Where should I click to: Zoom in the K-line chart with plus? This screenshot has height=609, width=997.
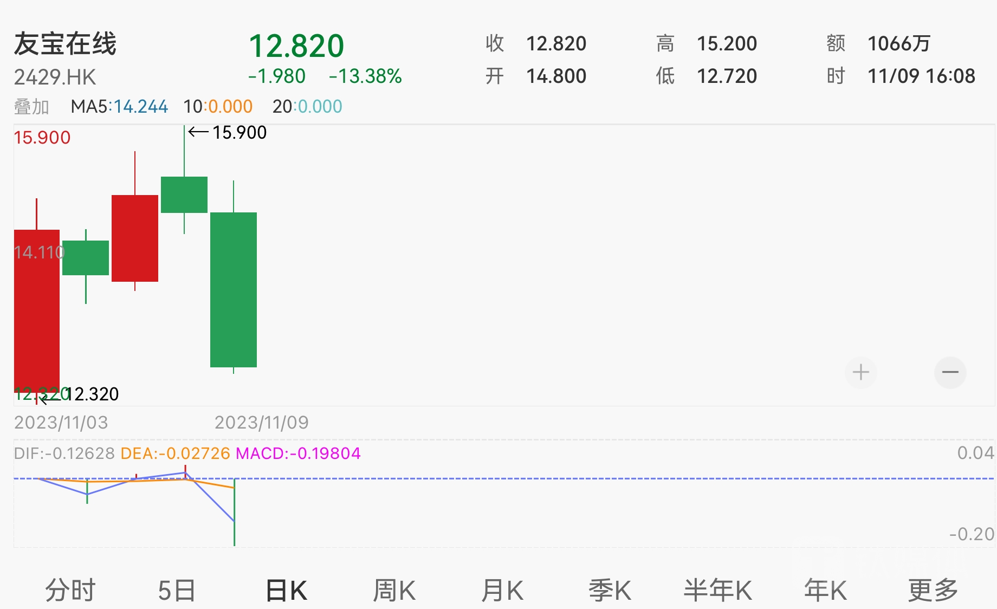(x=860, y=372)
